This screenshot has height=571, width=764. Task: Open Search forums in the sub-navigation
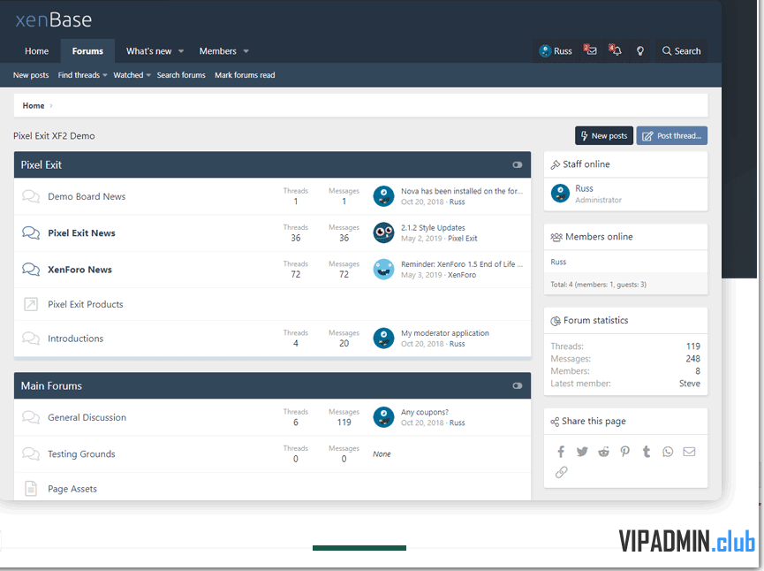tap(181, 75)
